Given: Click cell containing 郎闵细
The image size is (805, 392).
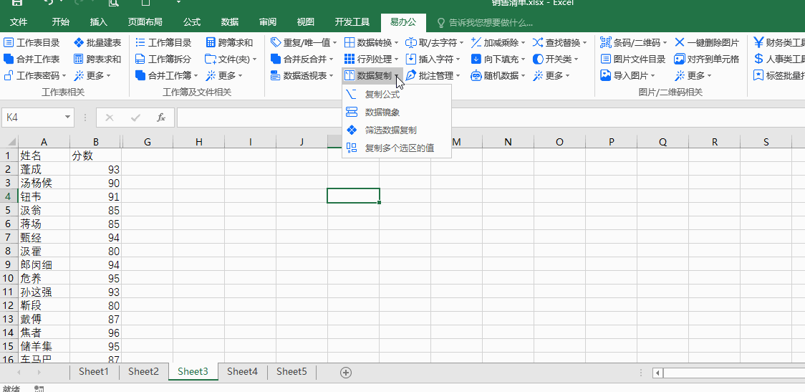Looking at the screenshot, I should (x=44, y=264).
